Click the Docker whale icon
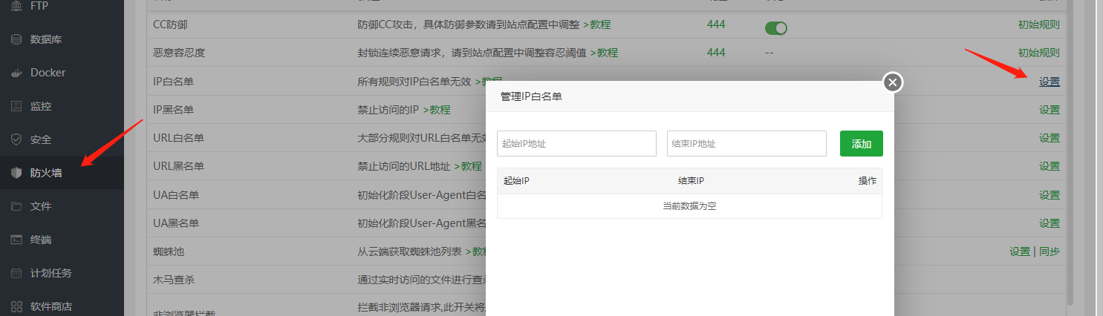The height and width of the screenshot is (316, 1103). coord(16,73)
